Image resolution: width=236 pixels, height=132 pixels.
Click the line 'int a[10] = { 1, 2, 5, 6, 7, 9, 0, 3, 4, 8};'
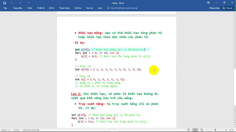point(108,70)
